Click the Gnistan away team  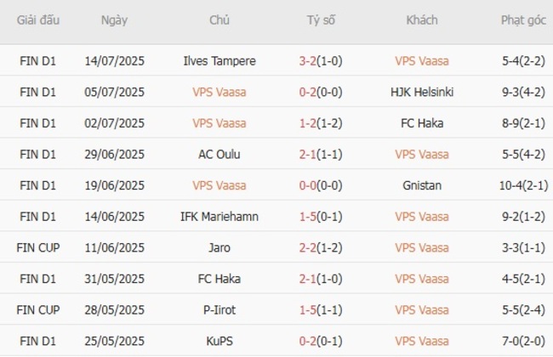tap(422, 185)
